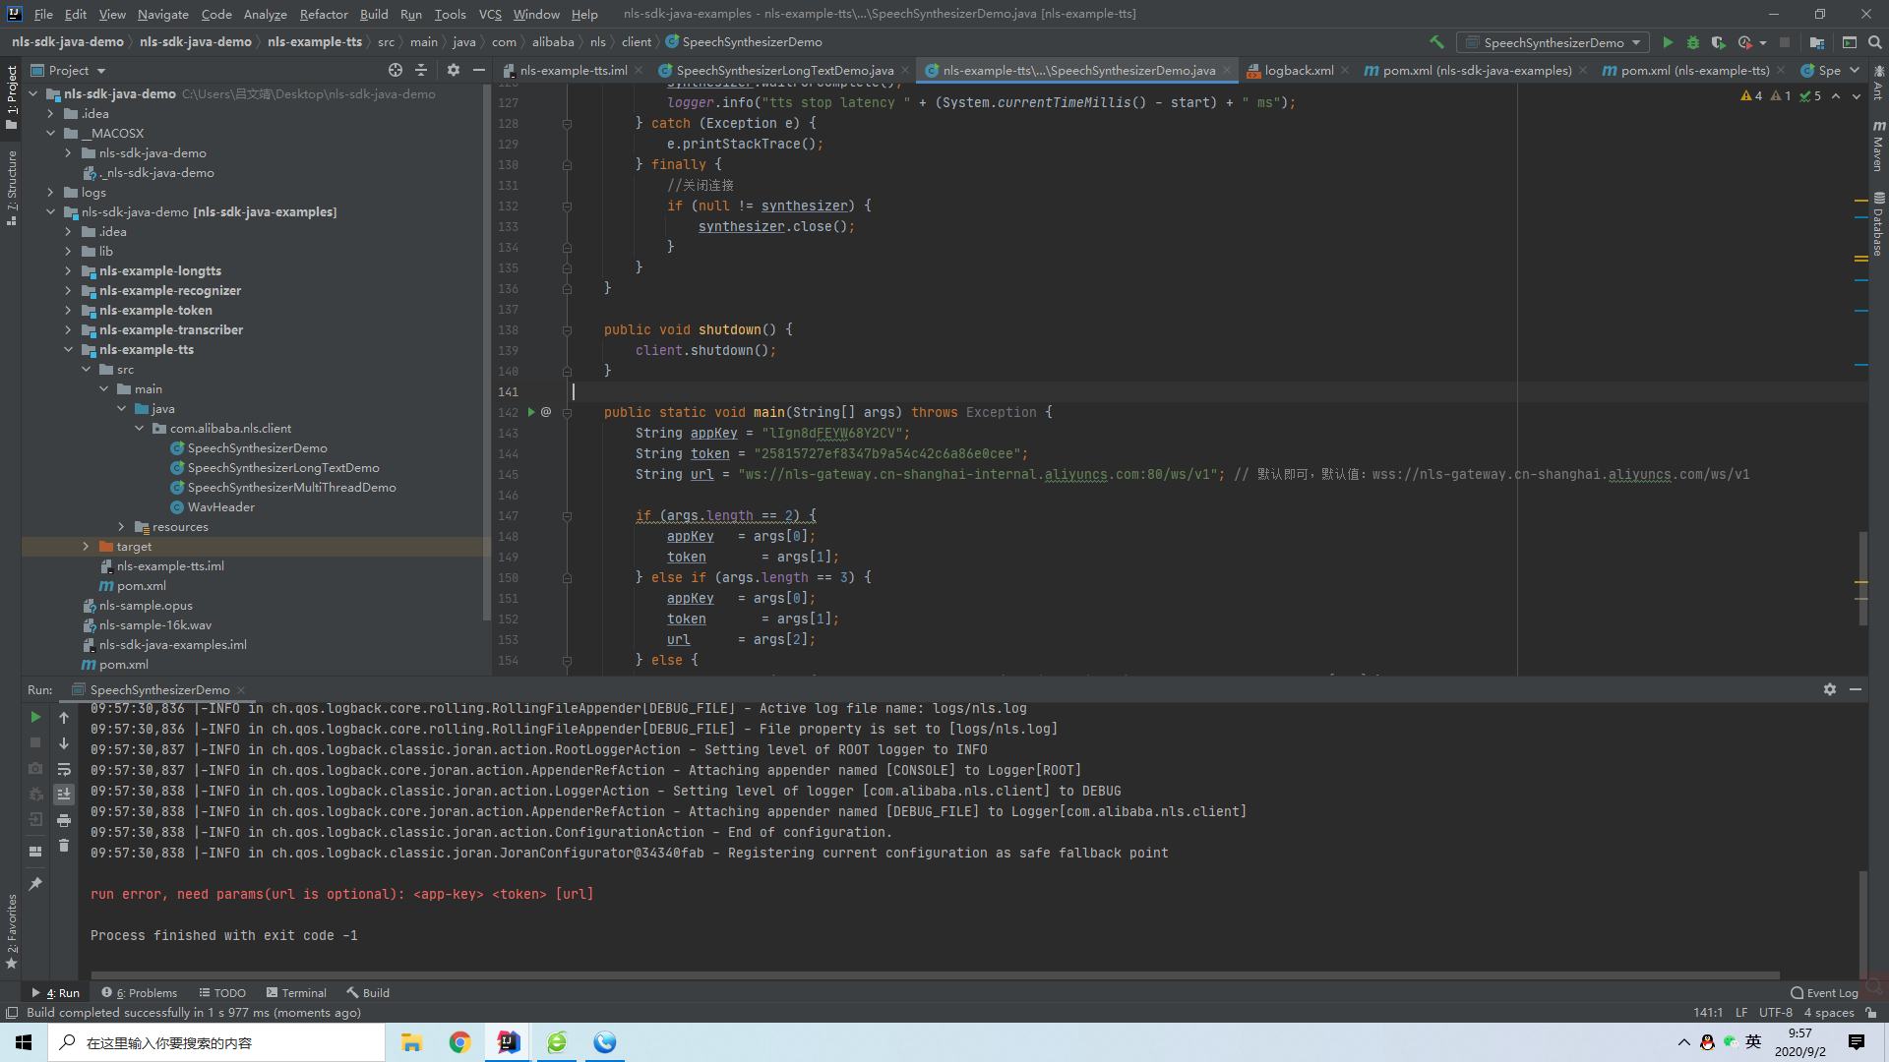Open the 6: Problems tool window
Viewport: 1889px width, 1062px height.
[140, 992]
